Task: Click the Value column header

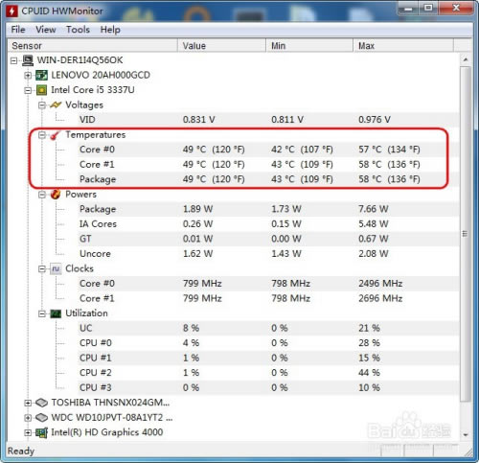Action: click(221, 46)
